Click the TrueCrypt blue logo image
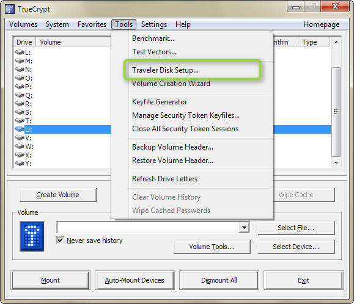 point(32,236)
